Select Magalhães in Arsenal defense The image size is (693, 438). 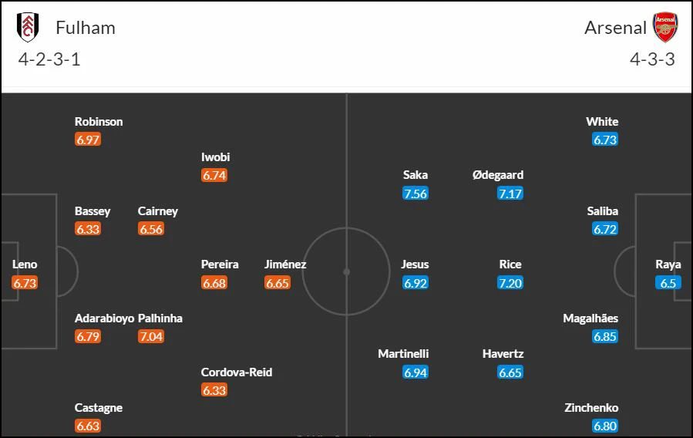(590, 318)
